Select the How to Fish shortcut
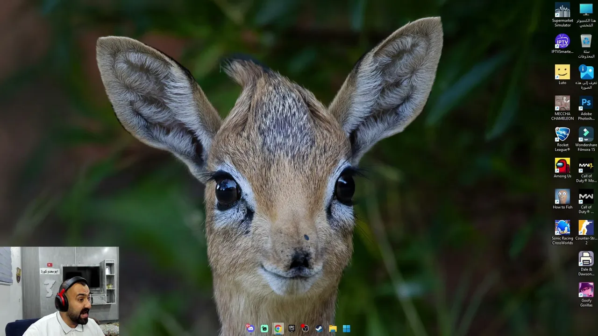This screenshot has height=336, width=598. click(562, 199)
